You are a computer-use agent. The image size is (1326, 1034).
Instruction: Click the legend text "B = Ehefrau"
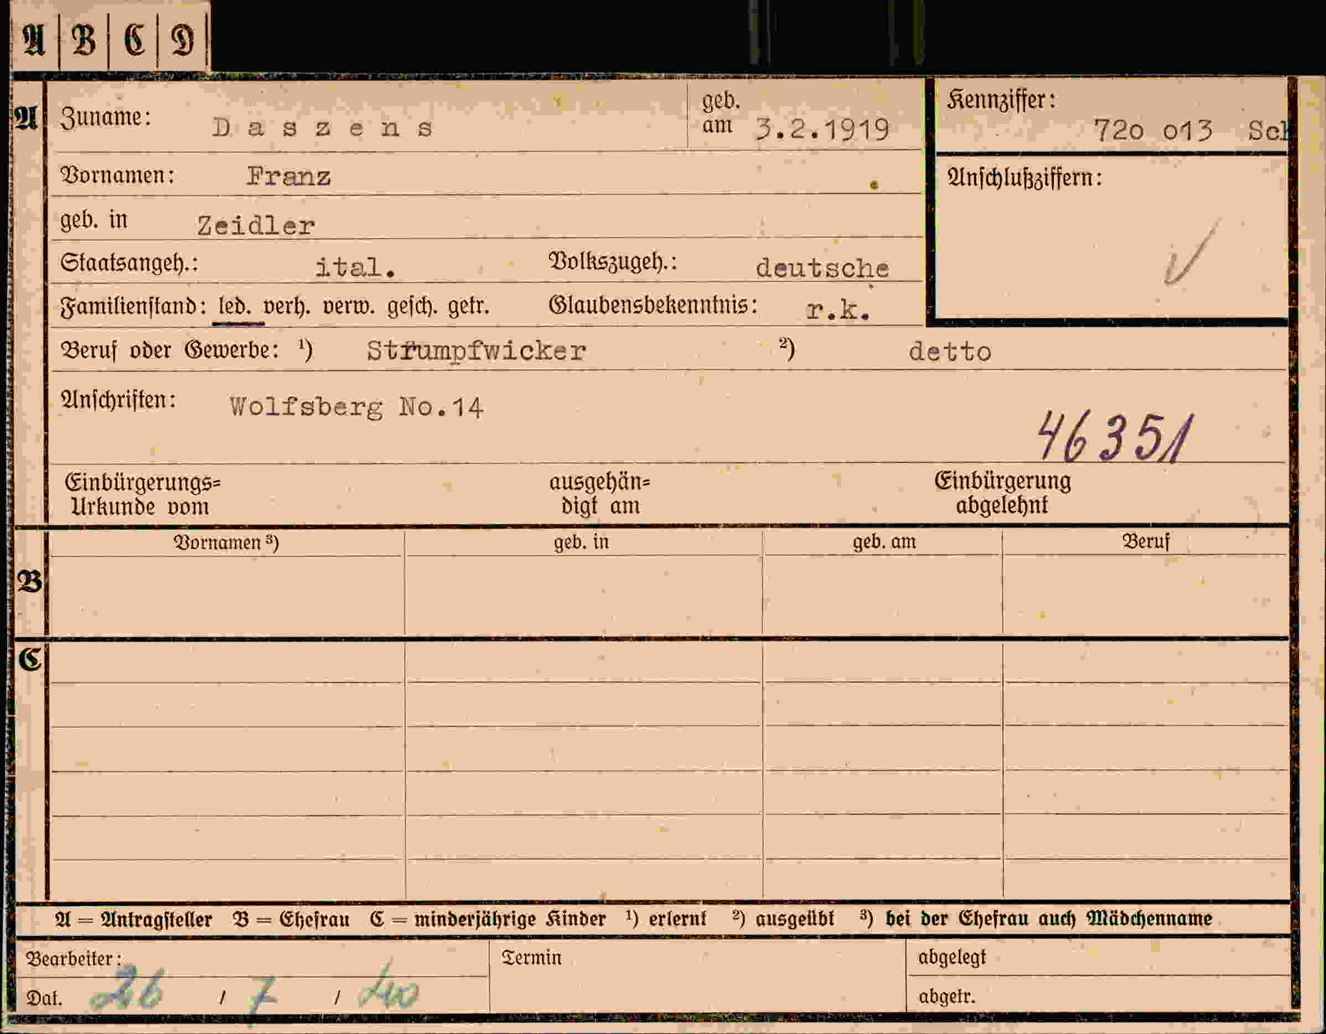tap(292, 920)
